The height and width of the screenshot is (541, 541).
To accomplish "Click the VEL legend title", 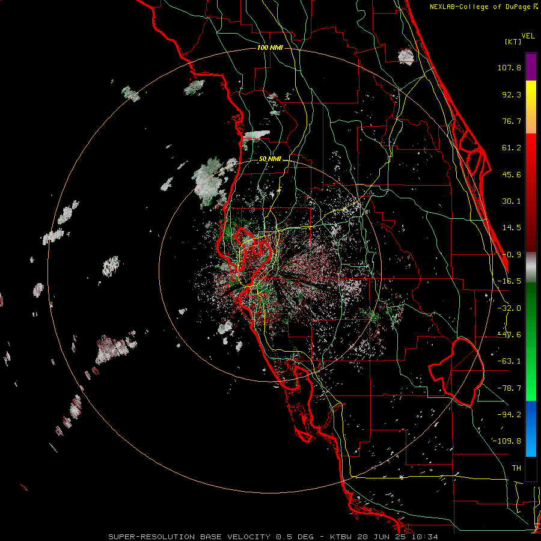I will [x=528, y=36].
